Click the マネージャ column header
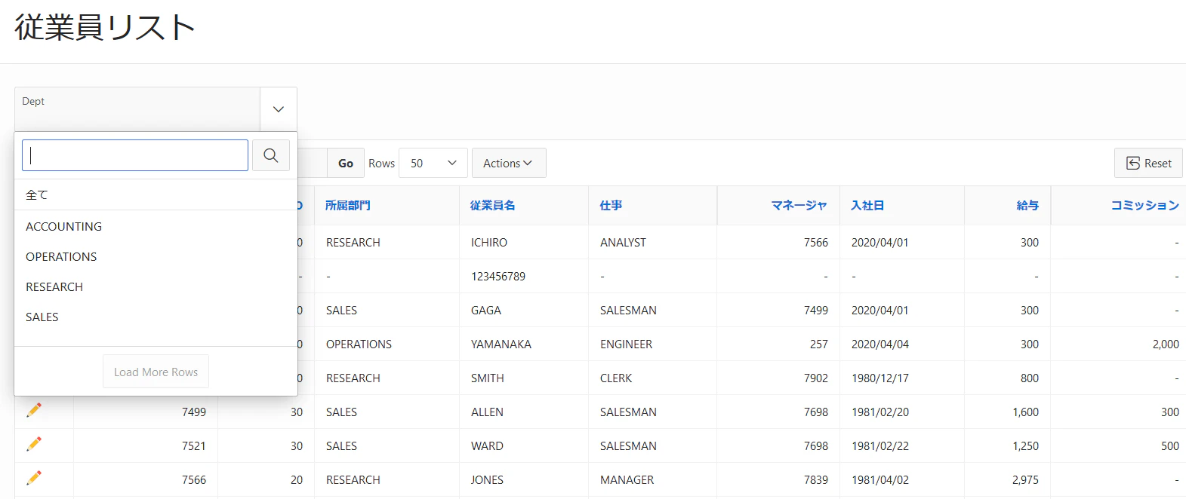Image resolution: width=1186 pixels, height=499 pixels. [x=799, y=205]
